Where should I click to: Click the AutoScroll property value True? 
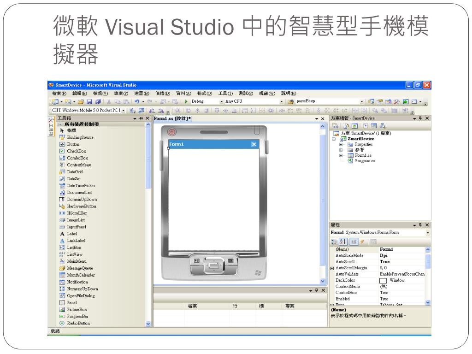click(385, 262)
